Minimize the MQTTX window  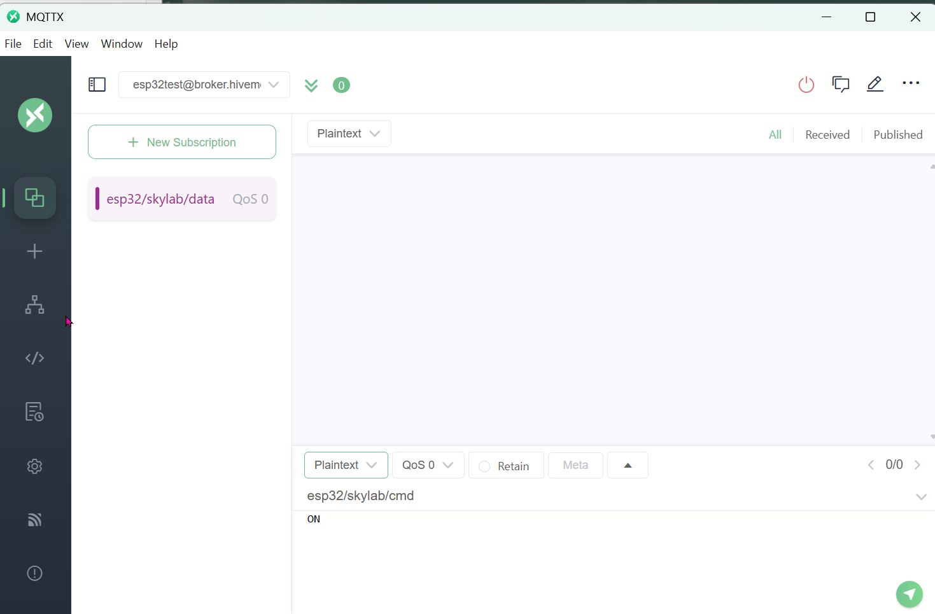[x=827, y=17]
